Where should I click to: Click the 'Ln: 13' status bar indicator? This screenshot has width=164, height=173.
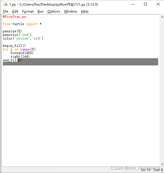coord(145,170)
